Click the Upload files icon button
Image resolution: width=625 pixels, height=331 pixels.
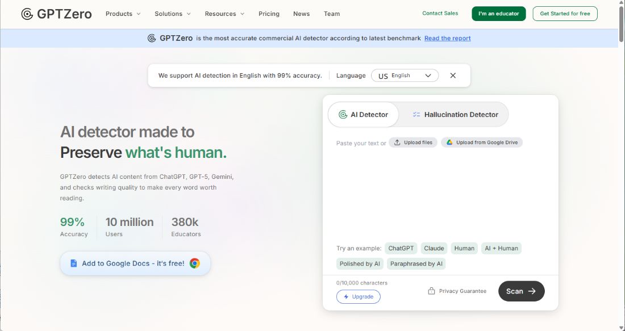[397, 143]
